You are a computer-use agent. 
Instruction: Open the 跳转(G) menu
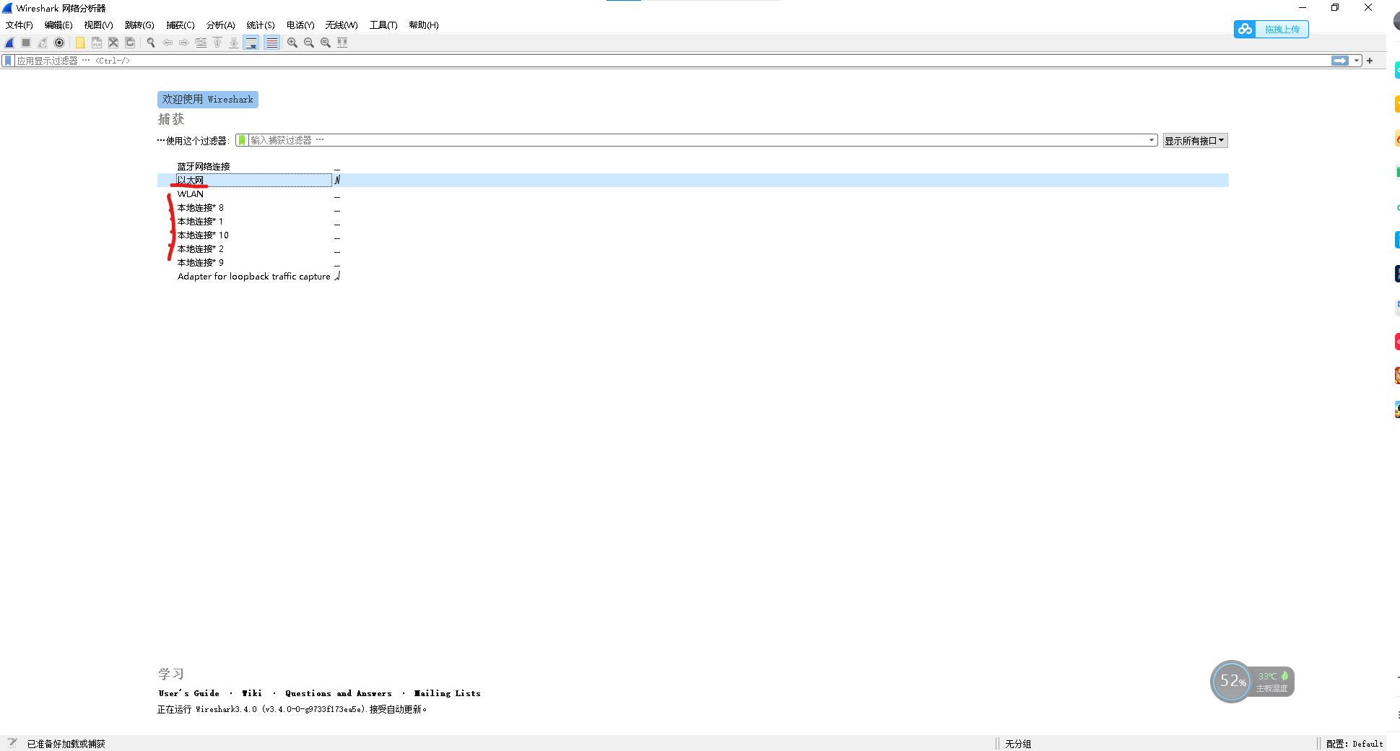[139, 25]
